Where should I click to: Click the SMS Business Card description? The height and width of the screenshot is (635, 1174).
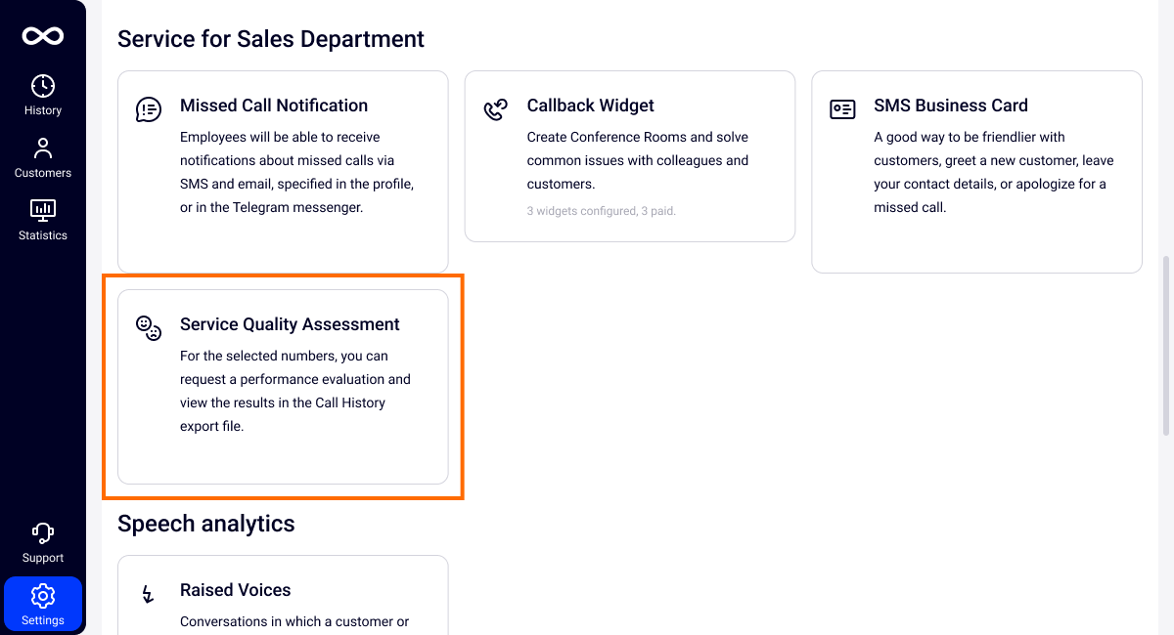[x=993, y=172]
